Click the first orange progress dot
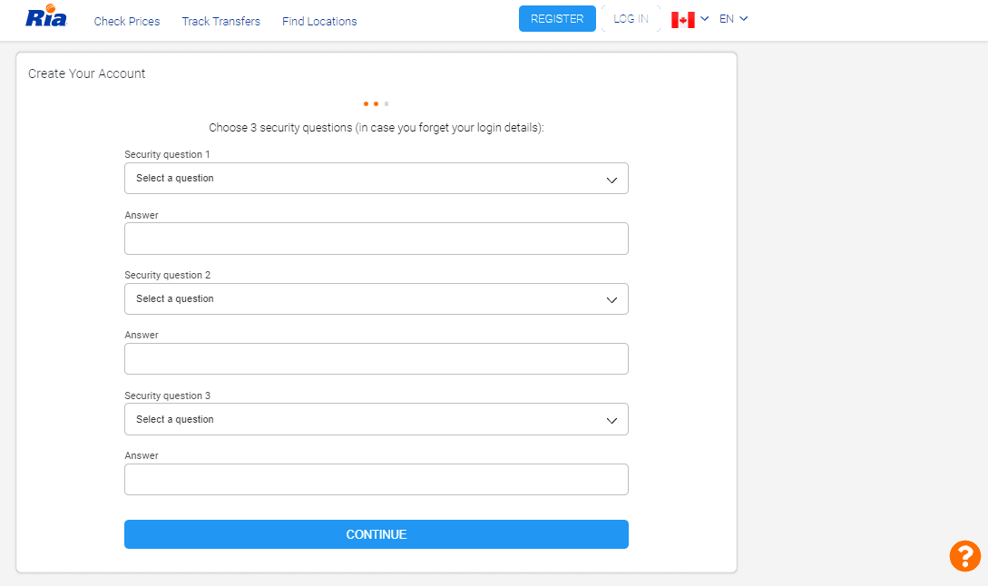The width and height of the screenshot is (988, 586). tap(366, 104)
